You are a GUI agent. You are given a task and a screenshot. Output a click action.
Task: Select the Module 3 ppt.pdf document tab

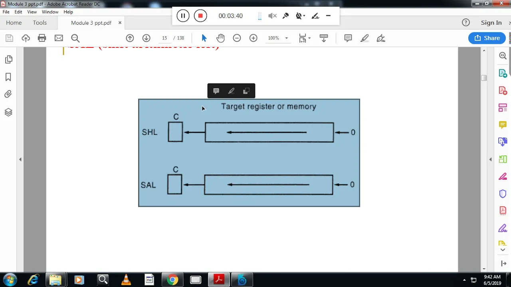(91, 23)
